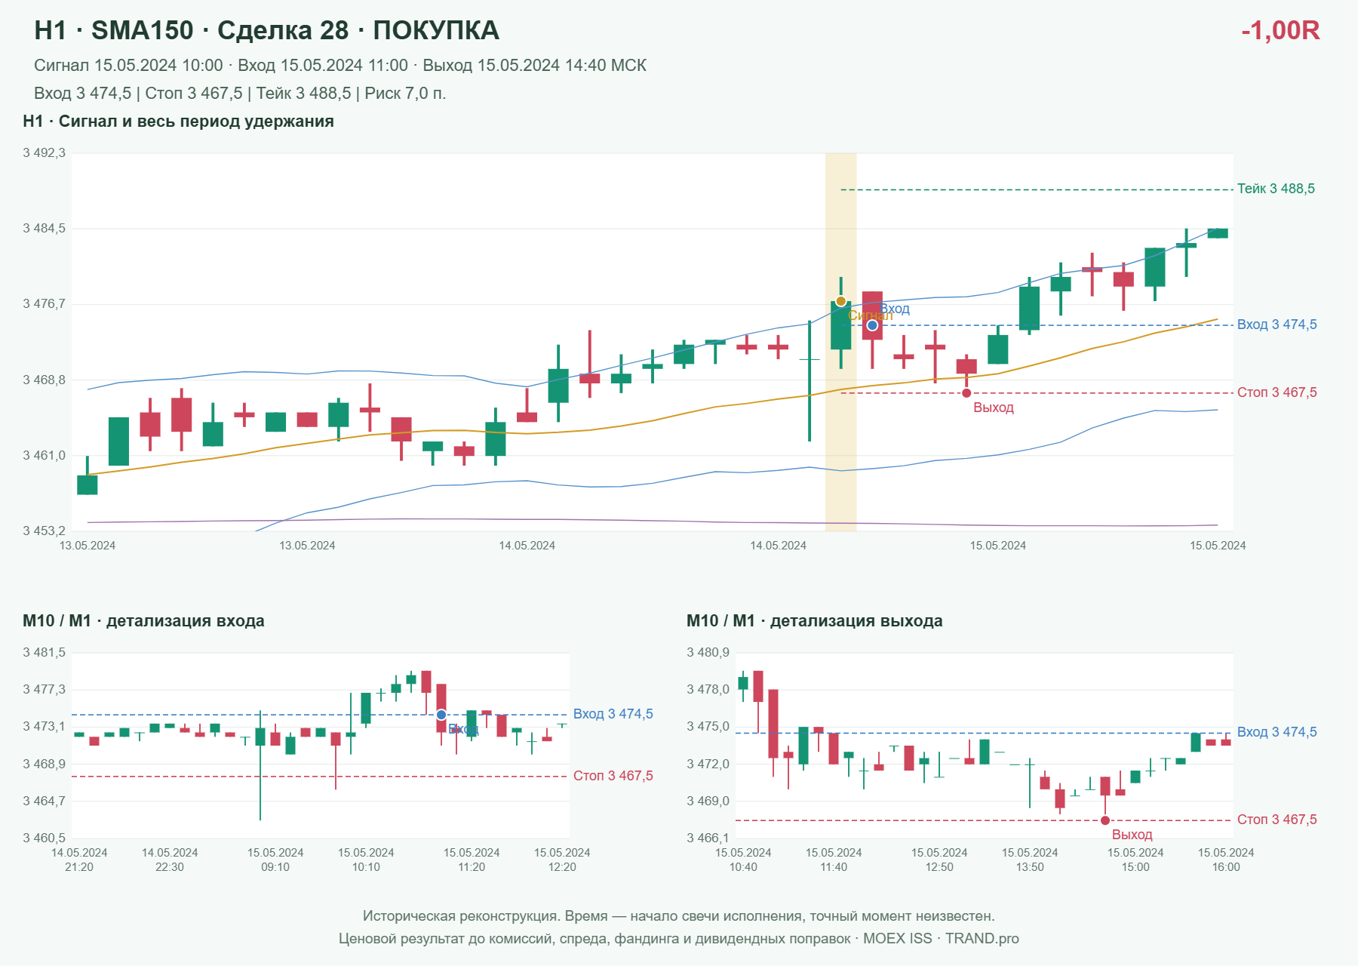
Task: Click the blue entry marker on H1 chart
Action: point(872,325)
